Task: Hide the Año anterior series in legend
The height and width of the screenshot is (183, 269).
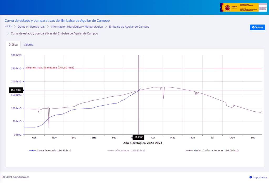Action: pyautogui.click(x=127, y=150)
